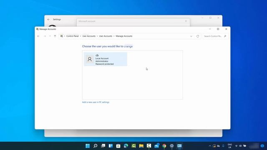Open Microsoft Store on taskbar

pos(118,146)
